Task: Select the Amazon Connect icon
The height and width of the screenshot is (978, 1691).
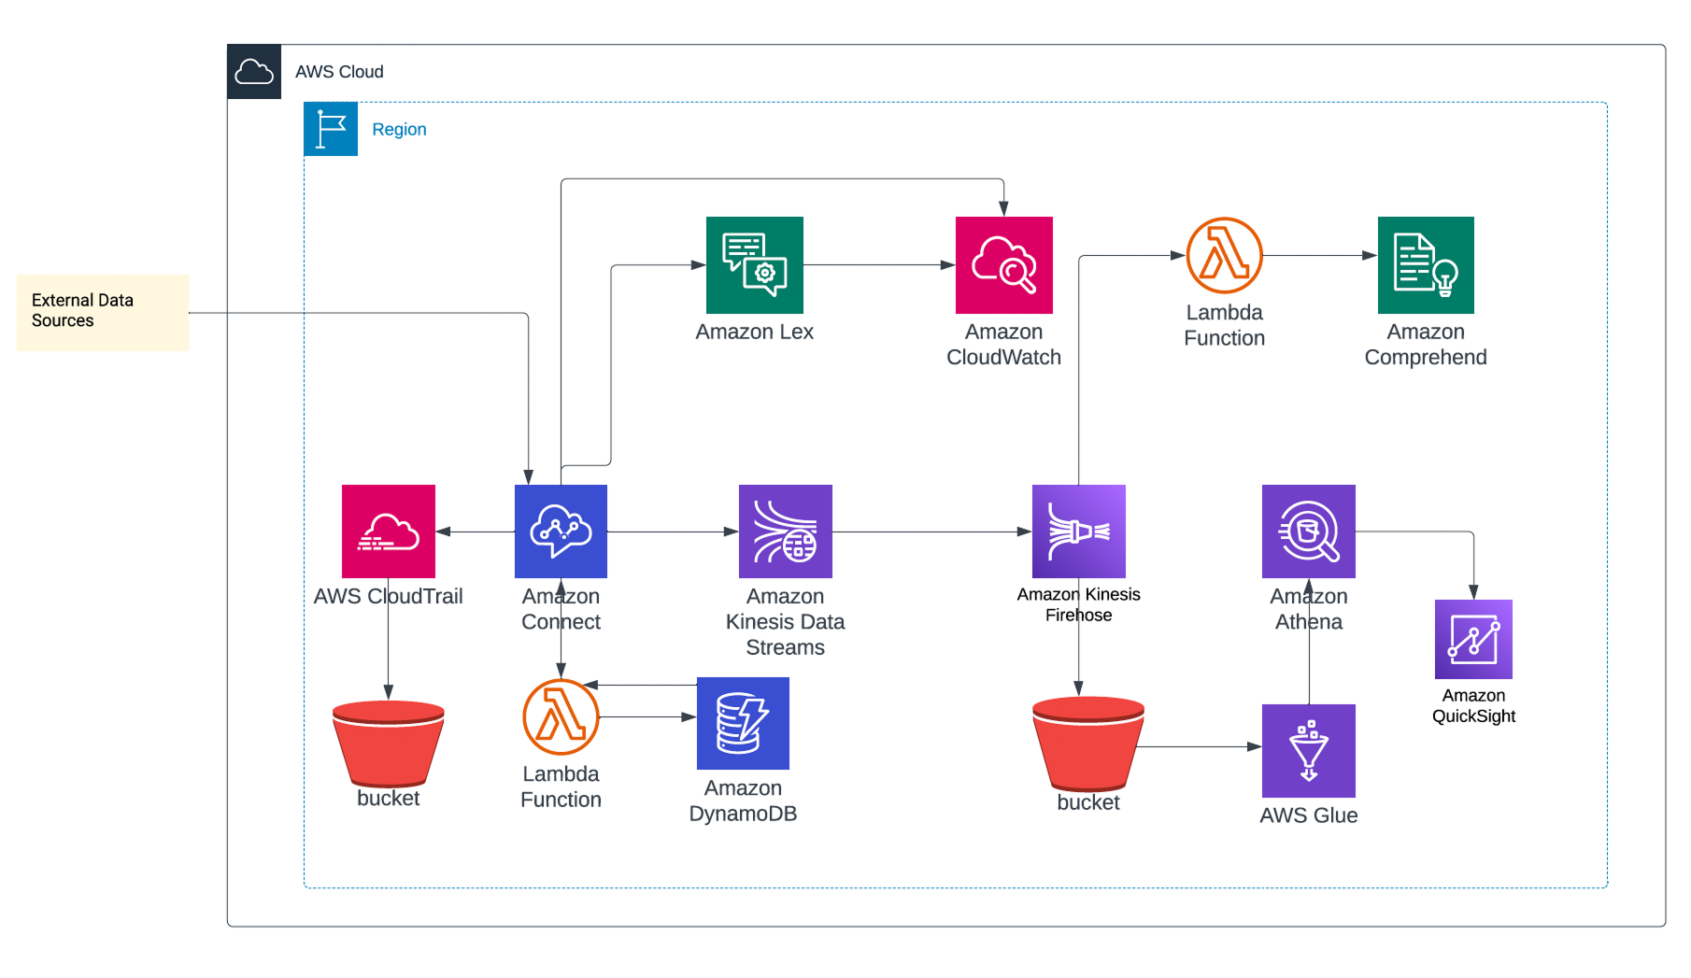Action: point(561,532)
